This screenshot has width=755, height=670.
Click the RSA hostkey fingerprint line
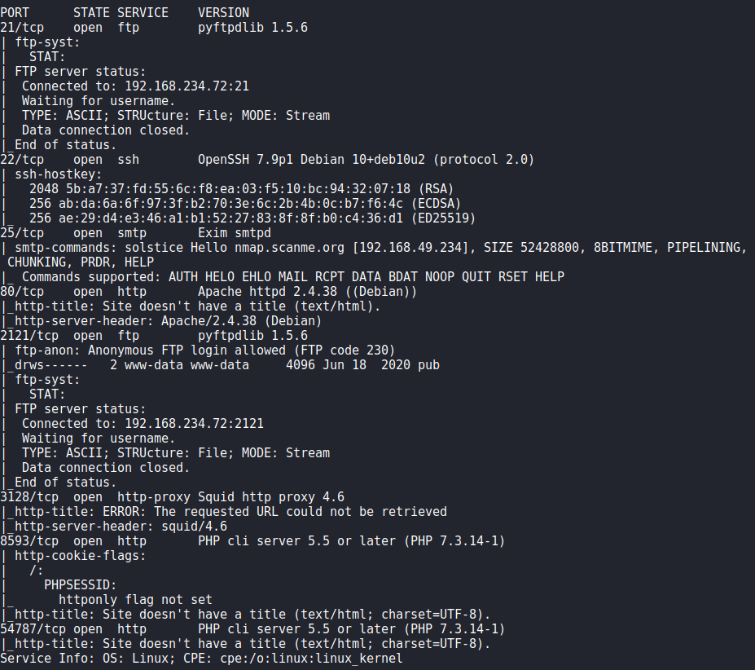(x=241, y=189)
